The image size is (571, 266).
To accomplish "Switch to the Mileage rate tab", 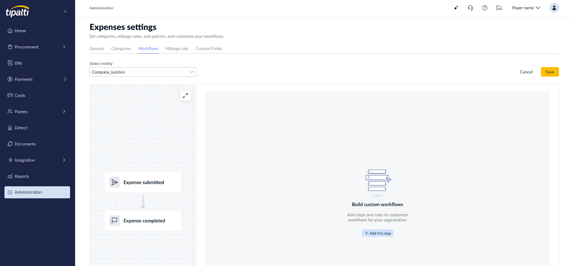I will click(x=177, y=49).
